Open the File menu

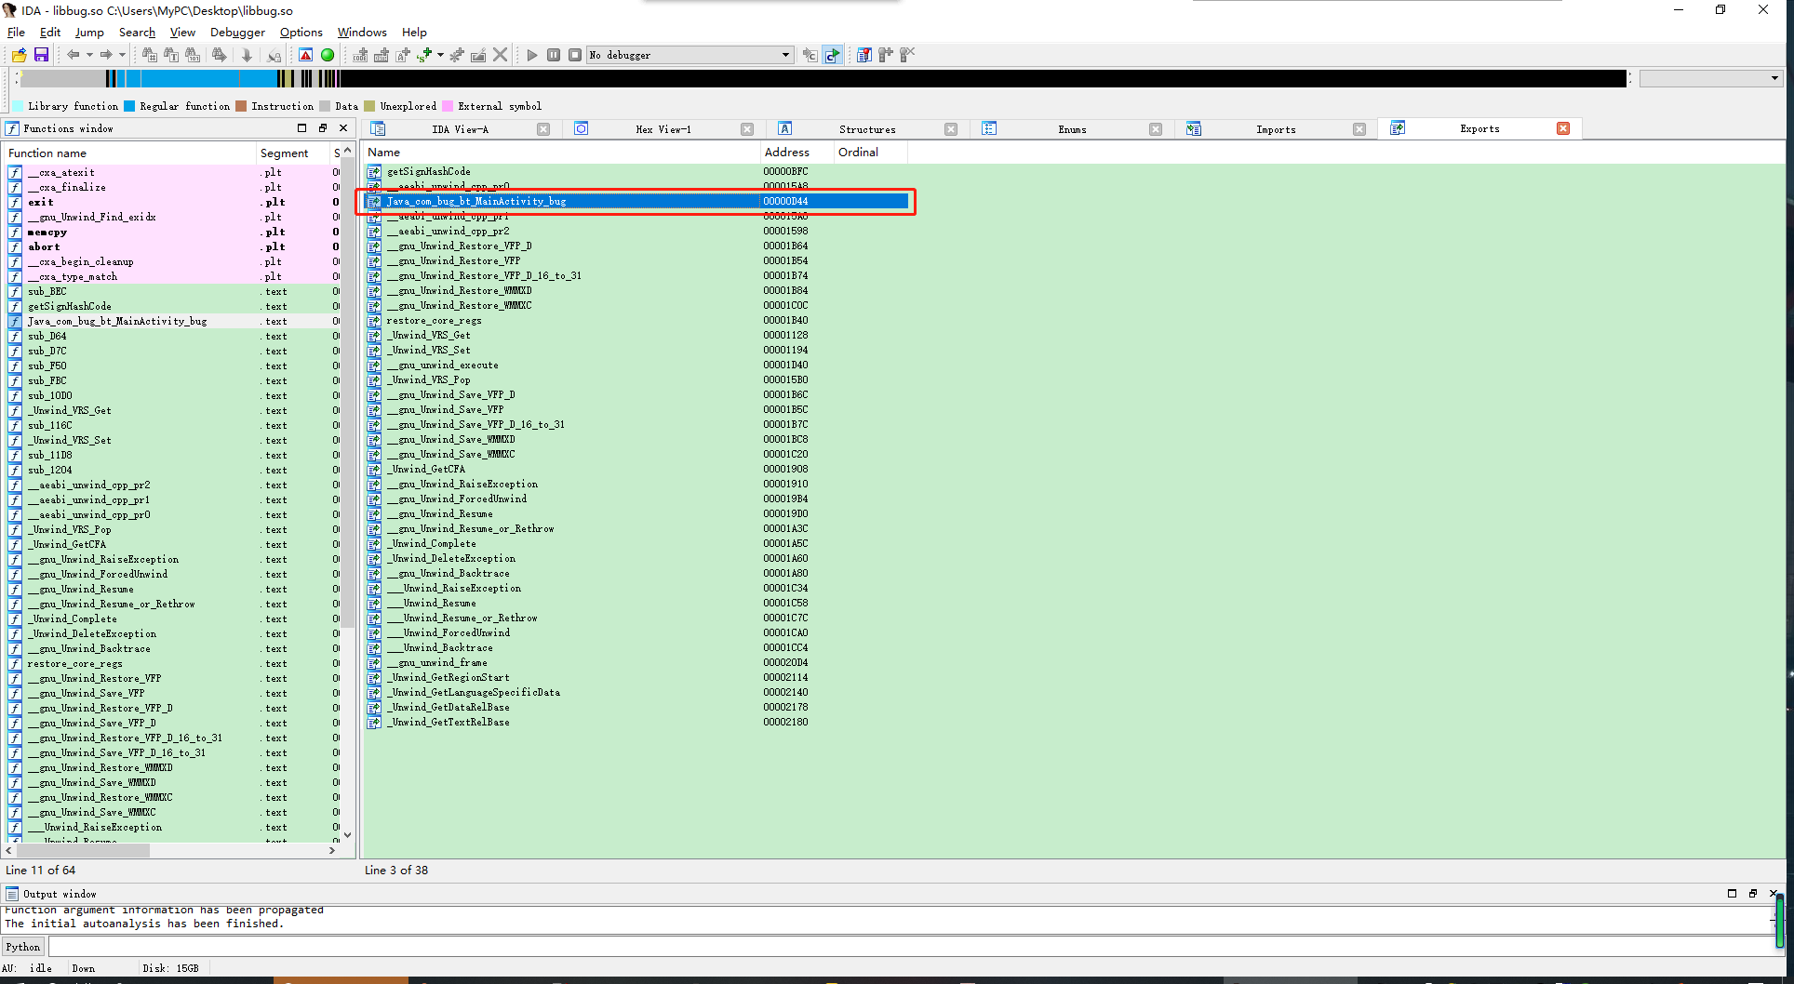pyautogui.click(x=16, y=32)
